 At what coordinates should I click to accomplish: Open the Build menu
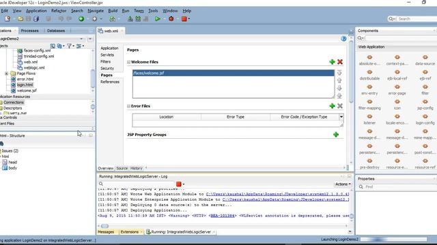click(x=113, y=11)
